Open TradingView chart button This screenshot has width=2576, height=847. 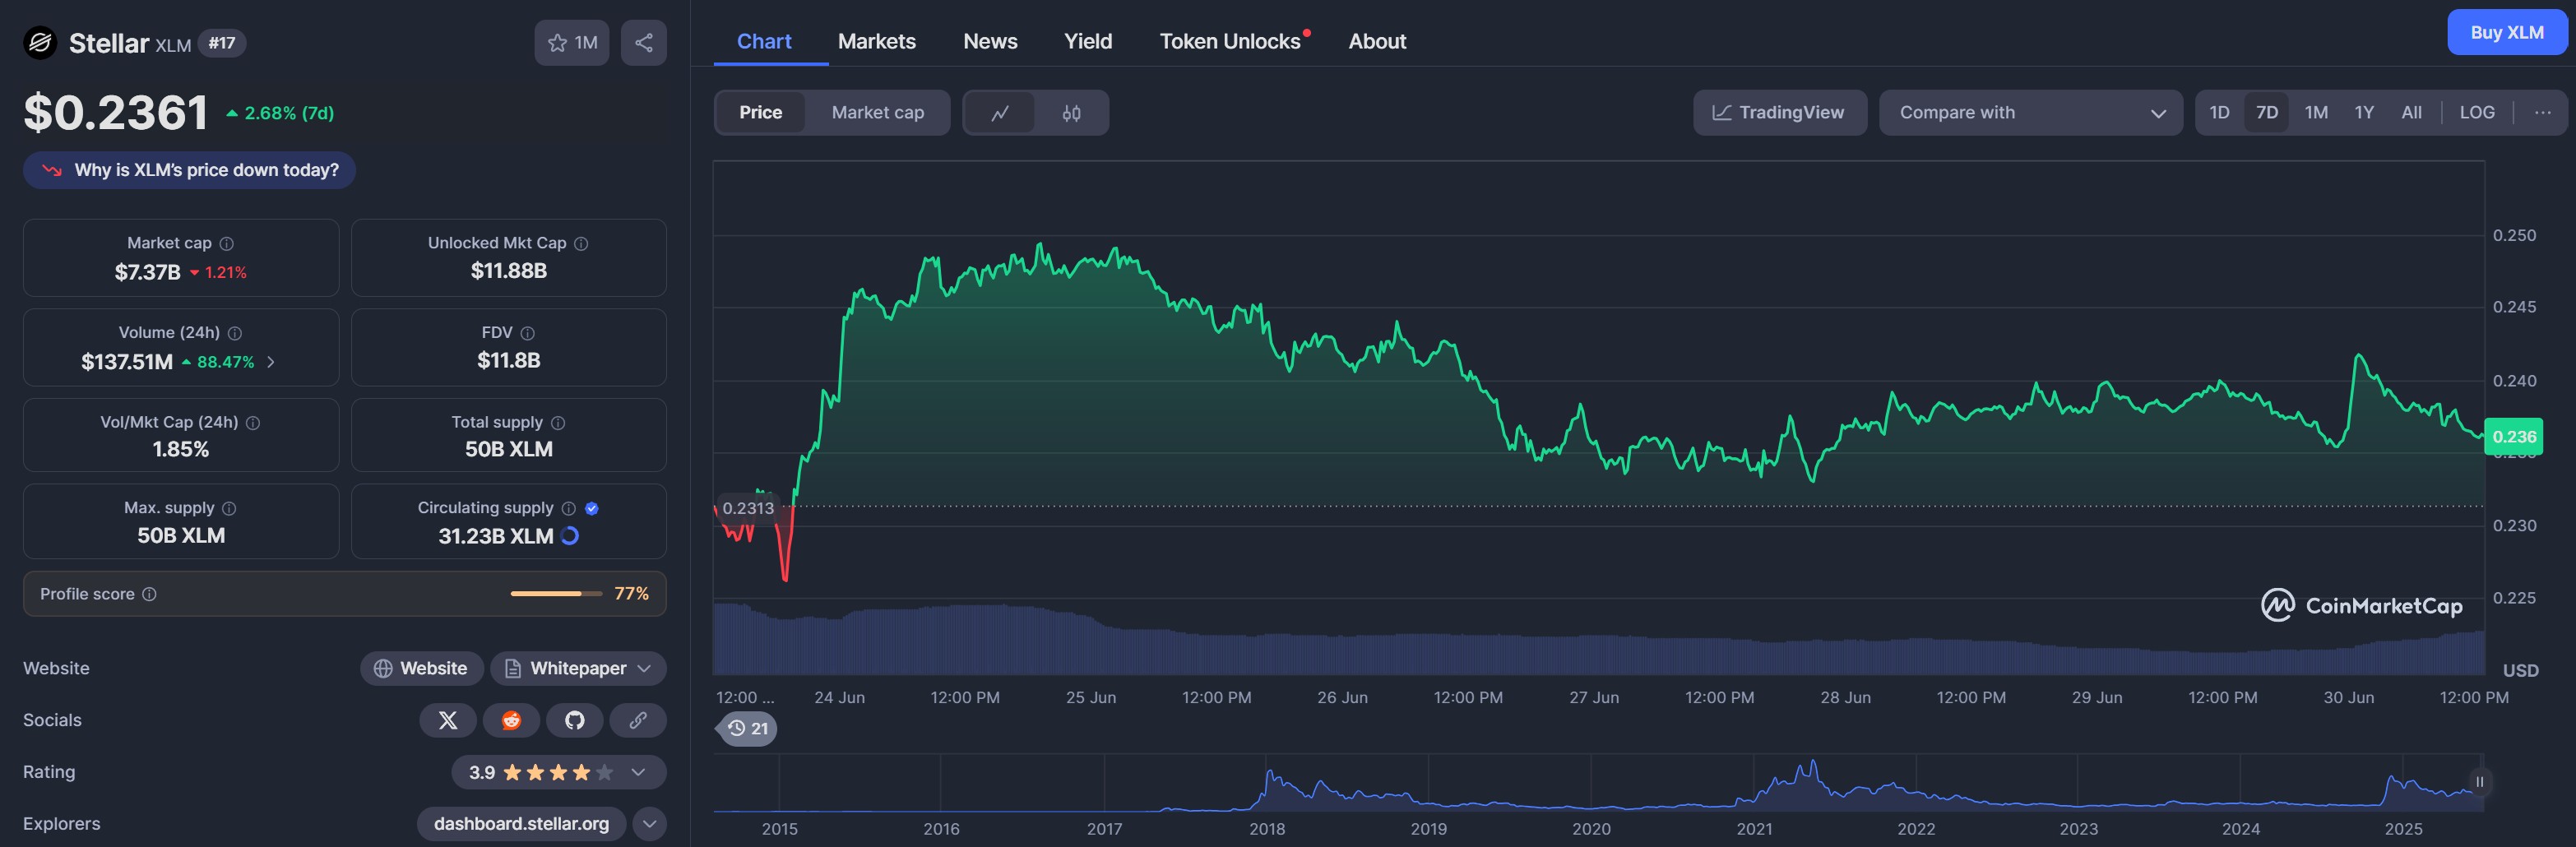pos(1780,113)
